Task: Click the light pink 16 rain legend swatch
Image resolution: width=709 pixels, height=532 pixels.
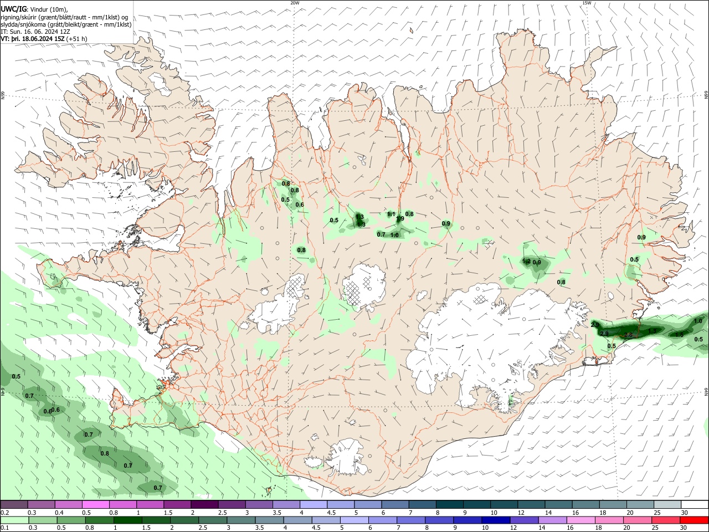Action: tap(582, 520)
